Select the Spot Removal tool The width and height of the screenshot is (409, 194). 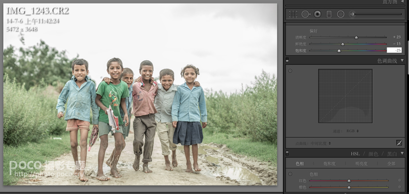pos(305,14)
